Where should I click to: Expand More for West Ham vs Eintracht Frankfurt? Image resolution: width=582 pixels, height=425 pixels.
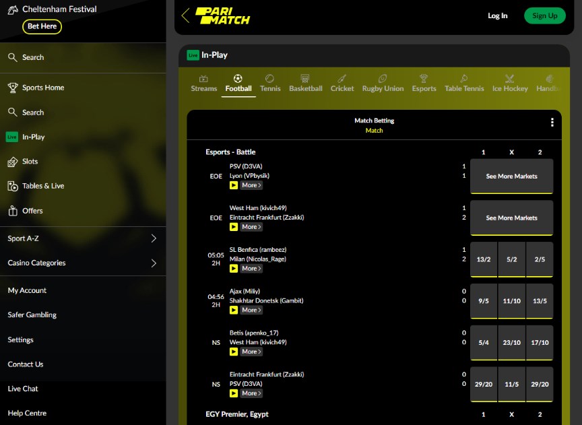tap(251, 227)
